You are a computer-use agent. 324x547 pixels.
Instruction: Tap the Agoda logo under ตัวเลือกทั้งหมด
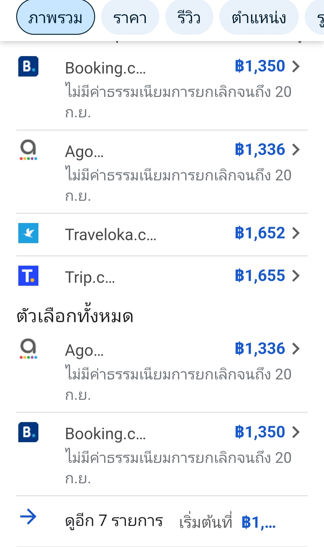[x=28, y=349]
